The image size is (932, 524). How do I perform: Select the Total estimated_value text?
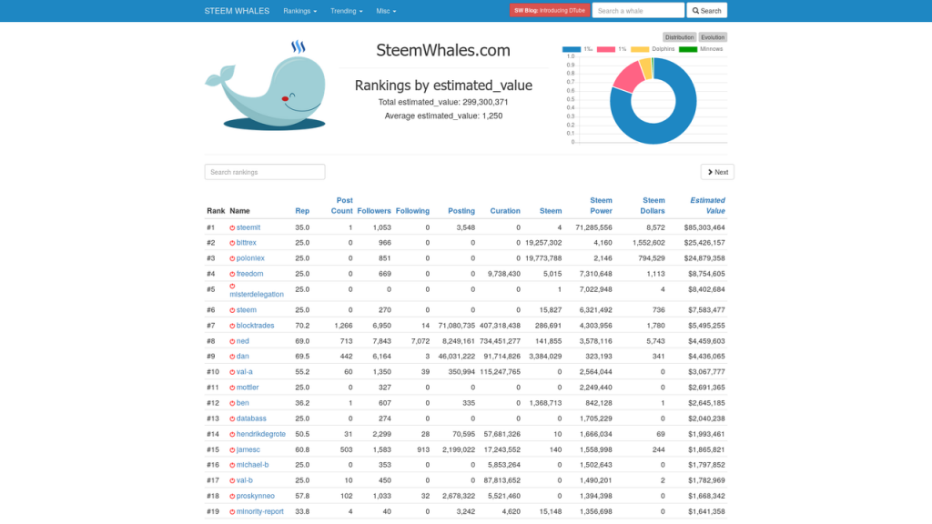[x=443, y=102]
